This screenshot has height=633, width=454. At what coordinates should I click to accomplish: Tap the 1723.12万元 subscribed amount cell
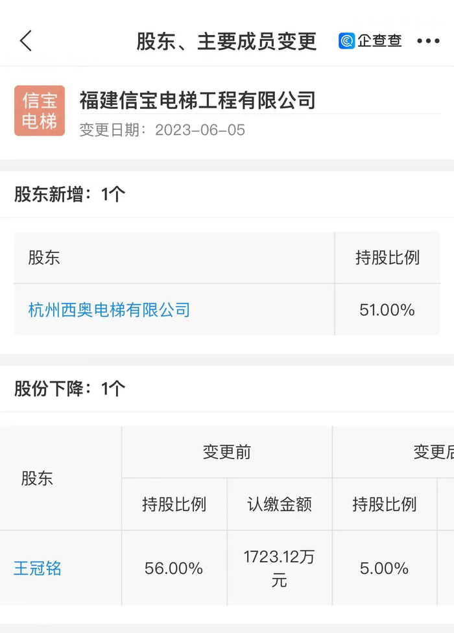(x=280, y=568)
